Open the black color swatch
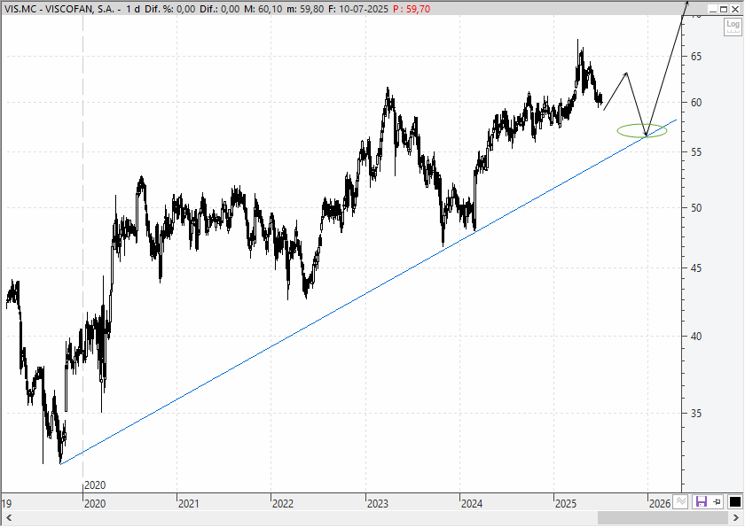 click(734, 501)
